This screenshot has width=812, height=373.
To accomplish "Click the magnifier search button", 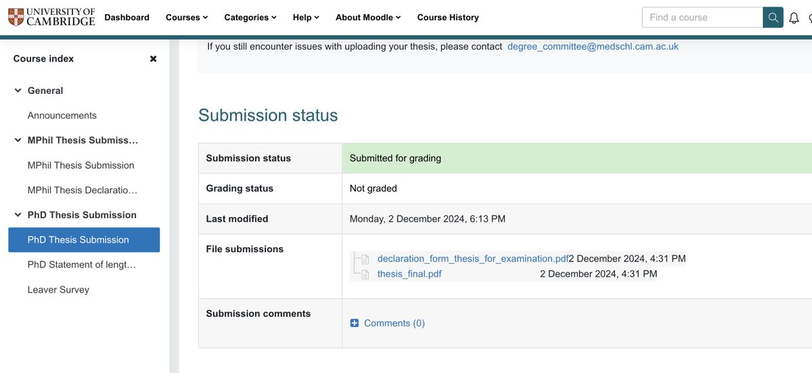I will (x=773, y=18).
